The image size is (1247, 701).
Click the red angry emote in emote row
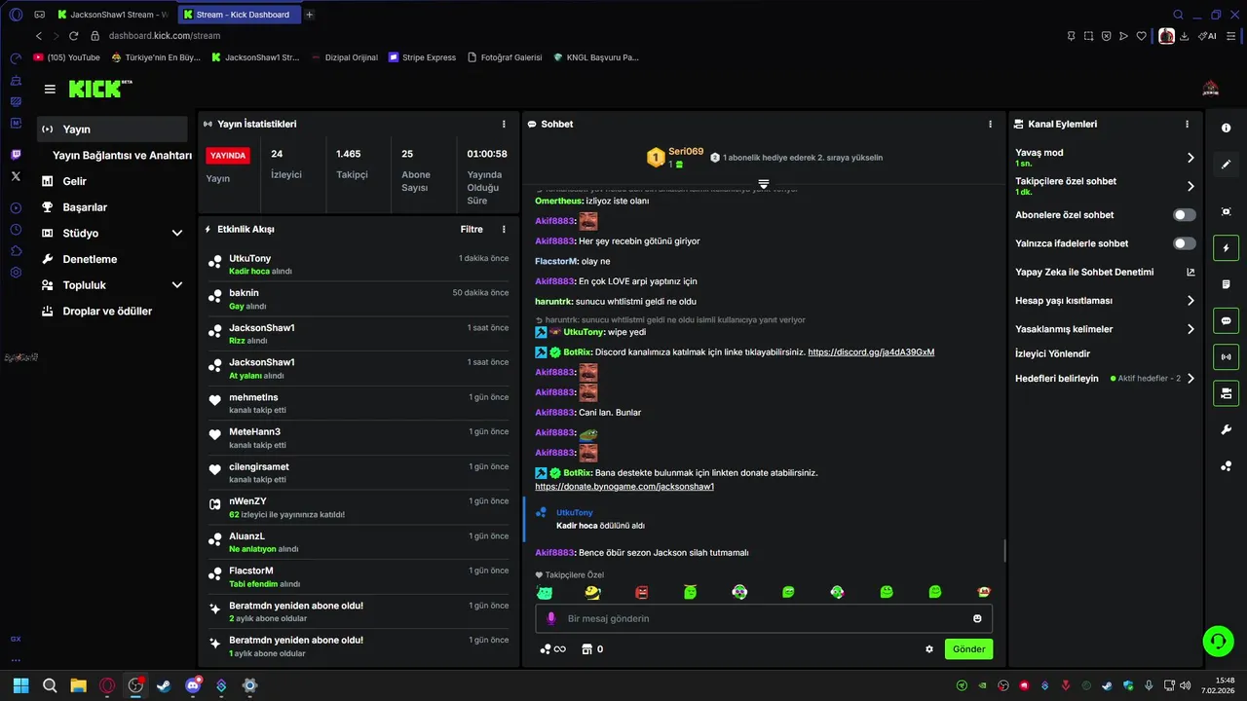tap(642, 592)
